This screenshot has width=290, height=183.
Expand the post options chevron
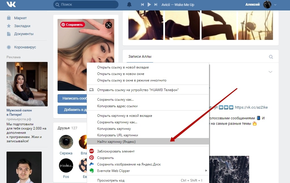[x=270, y=72]
